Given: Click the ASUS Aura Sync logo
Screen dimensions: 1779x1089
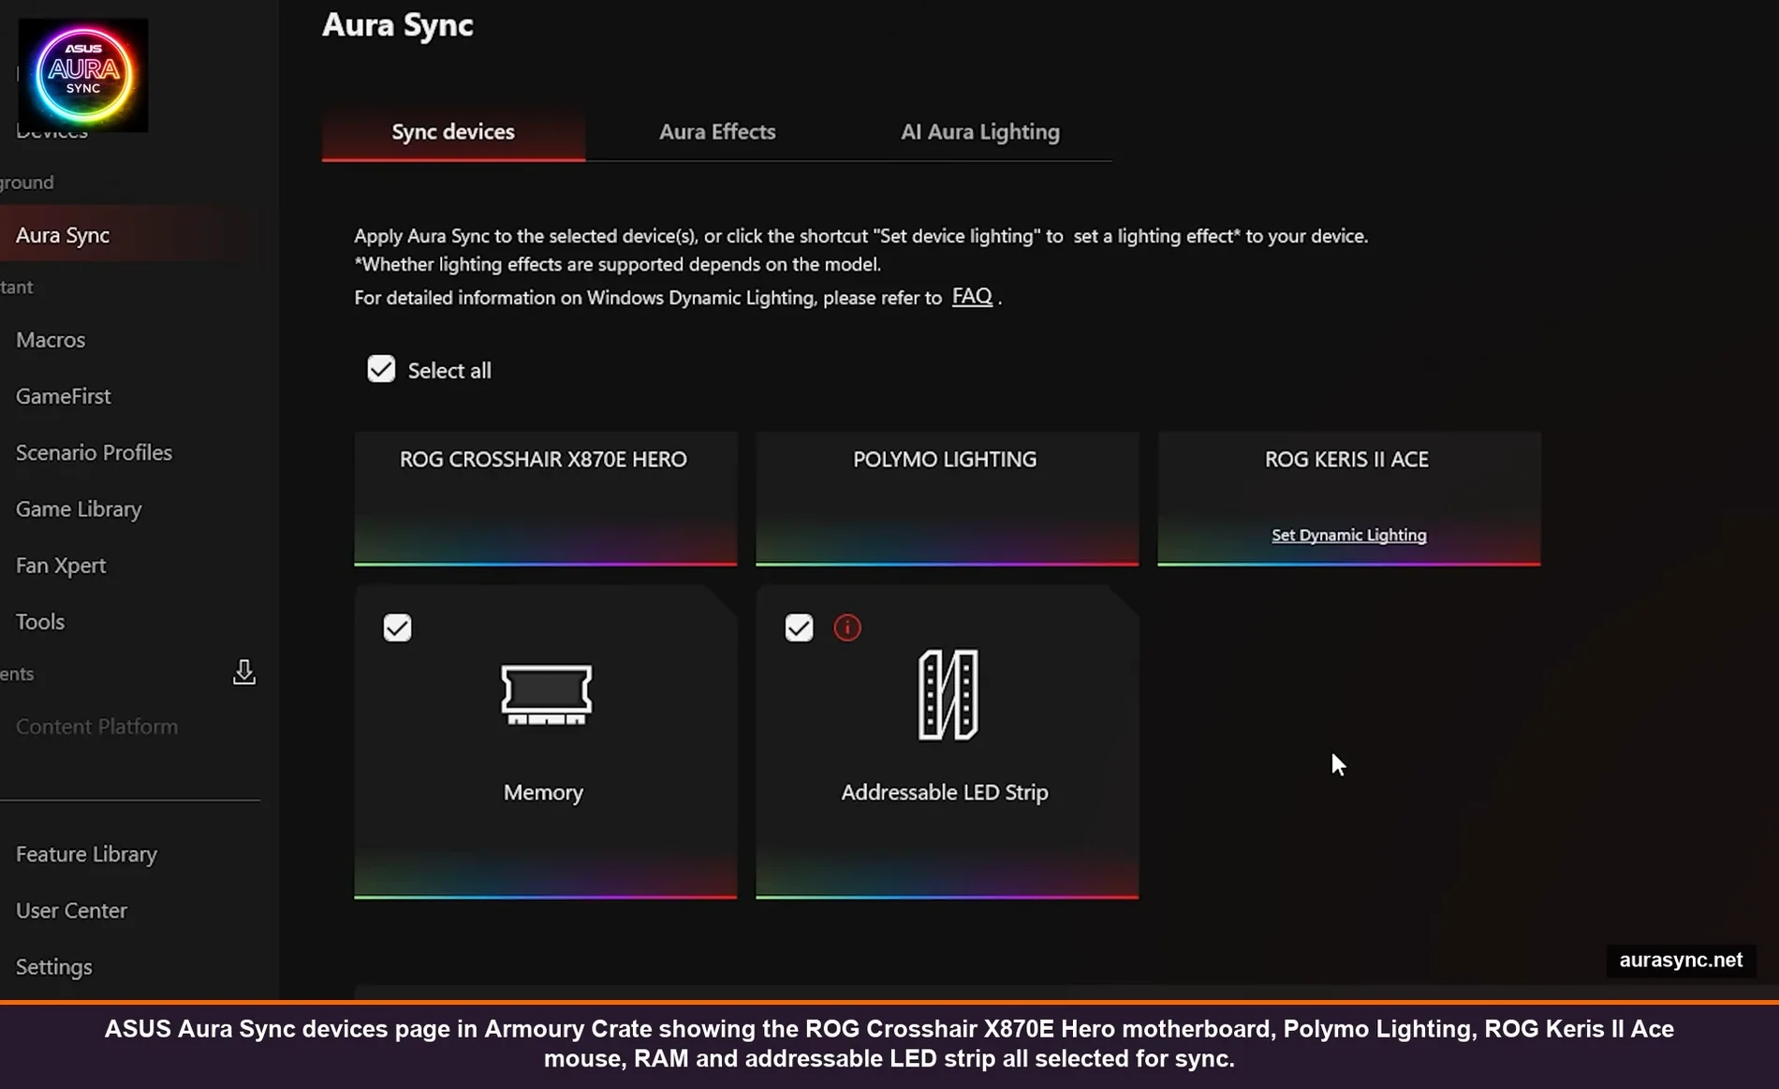Looking at the screenshot, I should tap(82, 75).
